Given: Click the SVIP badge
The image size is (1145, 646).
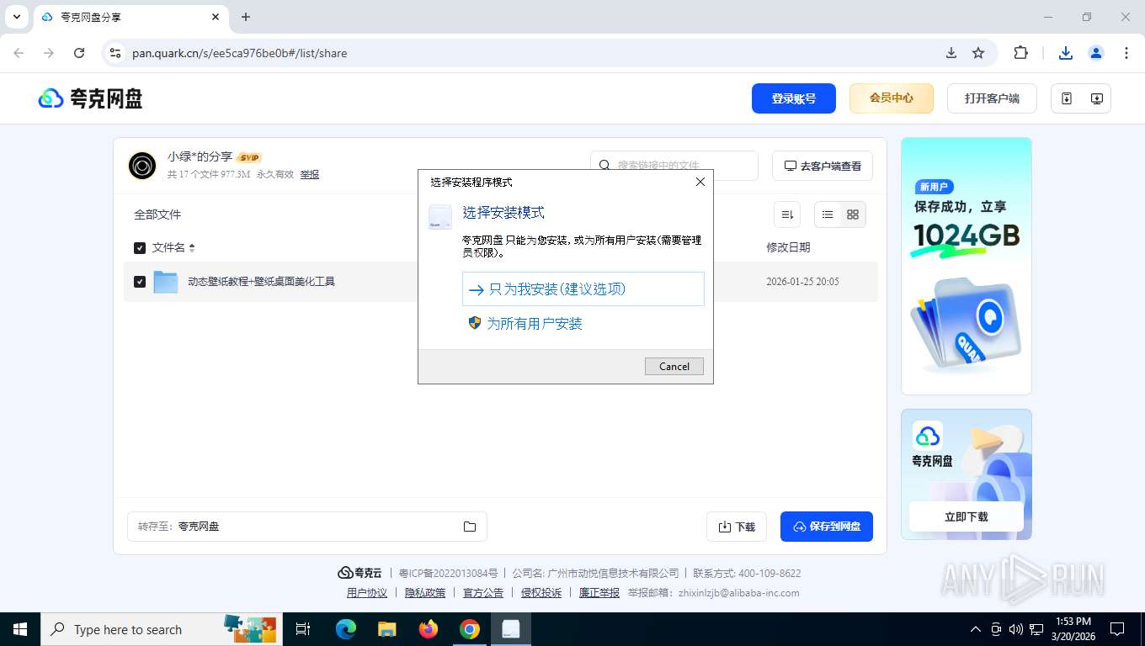Looking at the screenshot, I should coord(249,157).
